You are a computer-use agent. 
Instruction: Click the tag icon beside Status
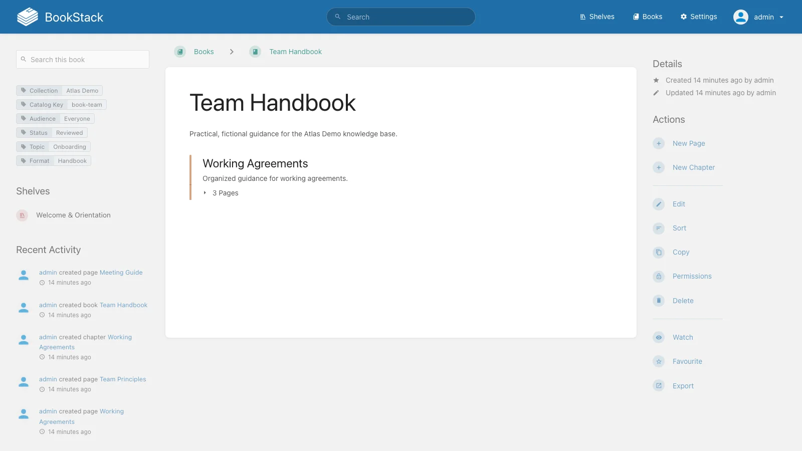pyautogui.click(x=23, y=132)
